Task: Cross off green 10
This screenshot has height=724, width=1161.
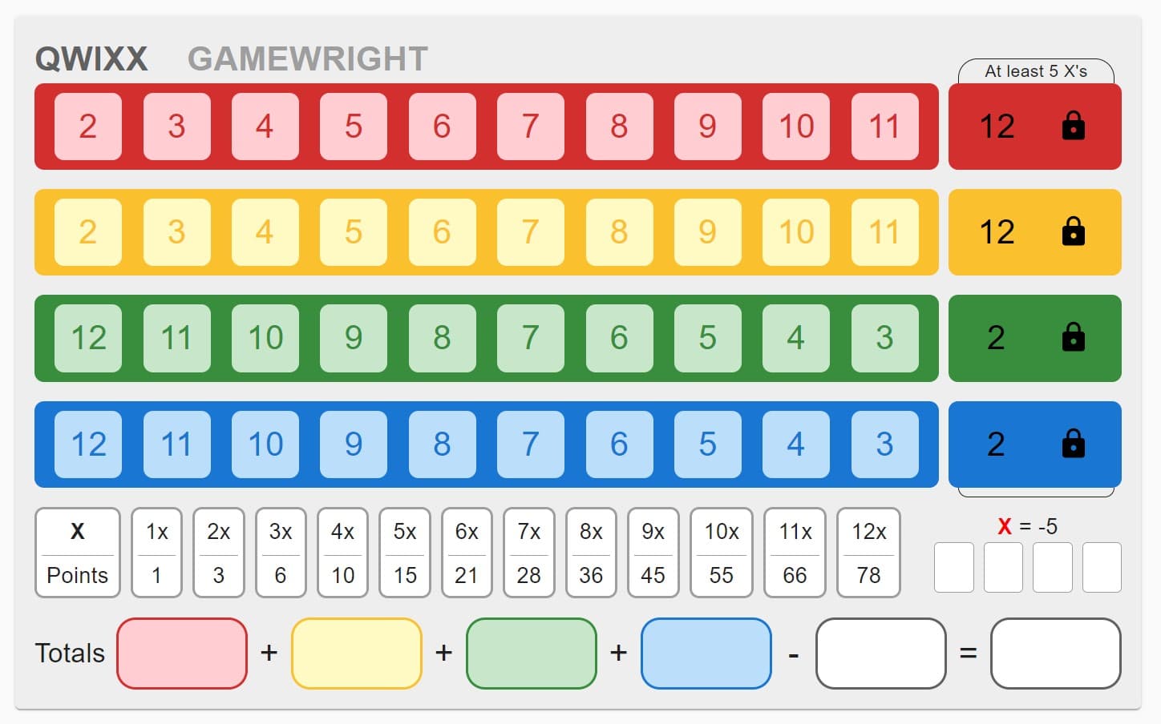Action: point(265,337)
